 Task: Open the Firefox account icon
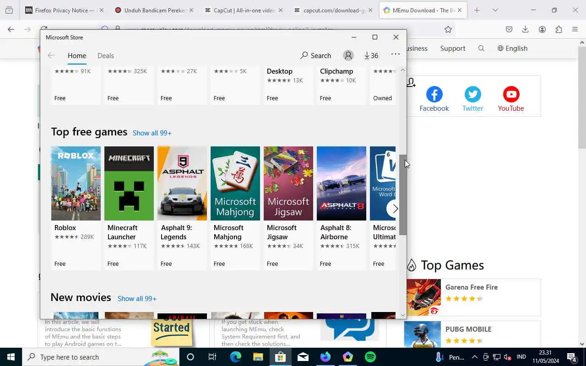(542, 29)
